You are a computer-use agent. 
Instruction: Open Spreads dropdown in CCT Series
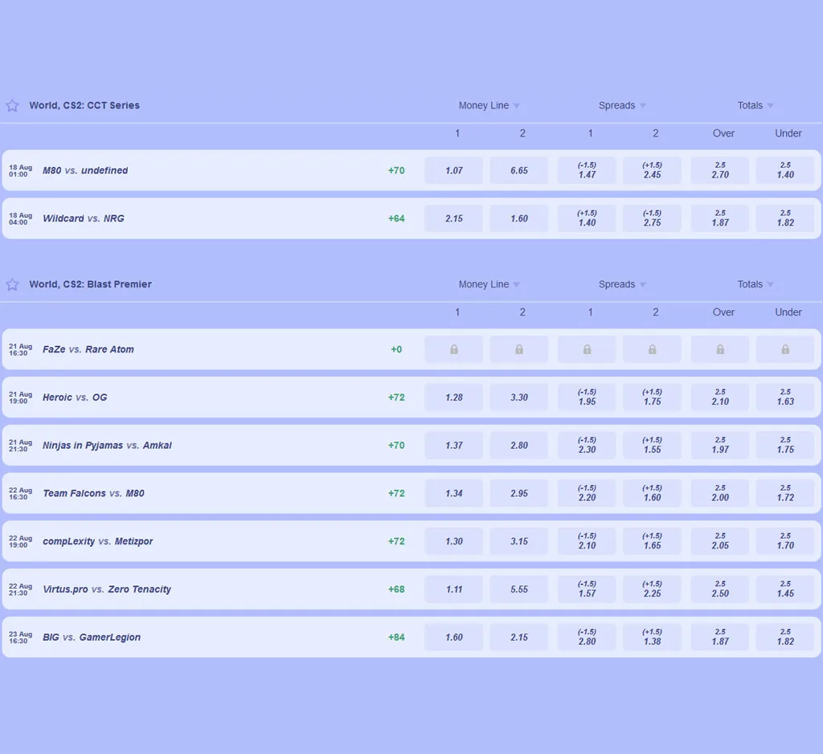tap(622, 105)
